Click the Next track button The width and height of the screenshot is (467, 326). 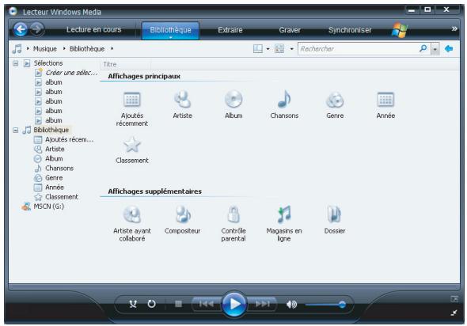(x=262, y=304)
